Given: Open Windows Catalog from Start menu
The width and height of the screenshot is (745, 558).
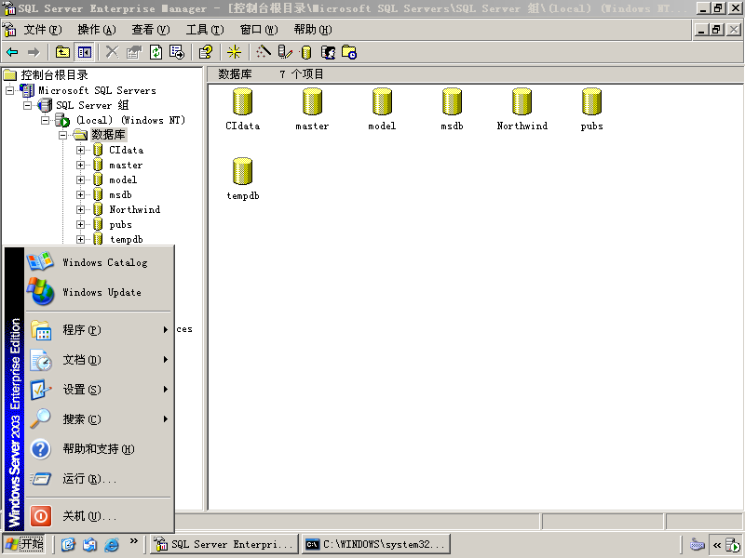Looking at the screenshot, I should 99,262.
